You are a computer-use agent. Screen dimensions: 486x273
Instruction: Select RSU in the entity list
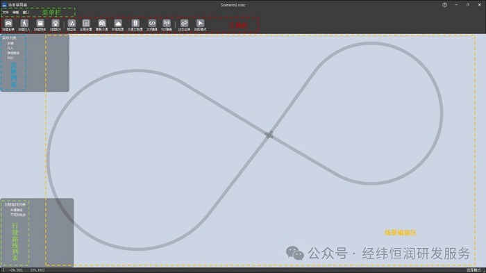tap(10, 58)
